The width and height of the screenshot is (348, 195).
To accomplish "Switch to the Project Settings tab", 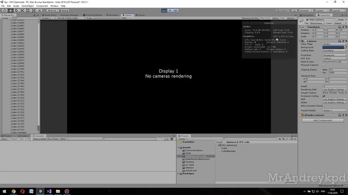I will click(92, 15).
